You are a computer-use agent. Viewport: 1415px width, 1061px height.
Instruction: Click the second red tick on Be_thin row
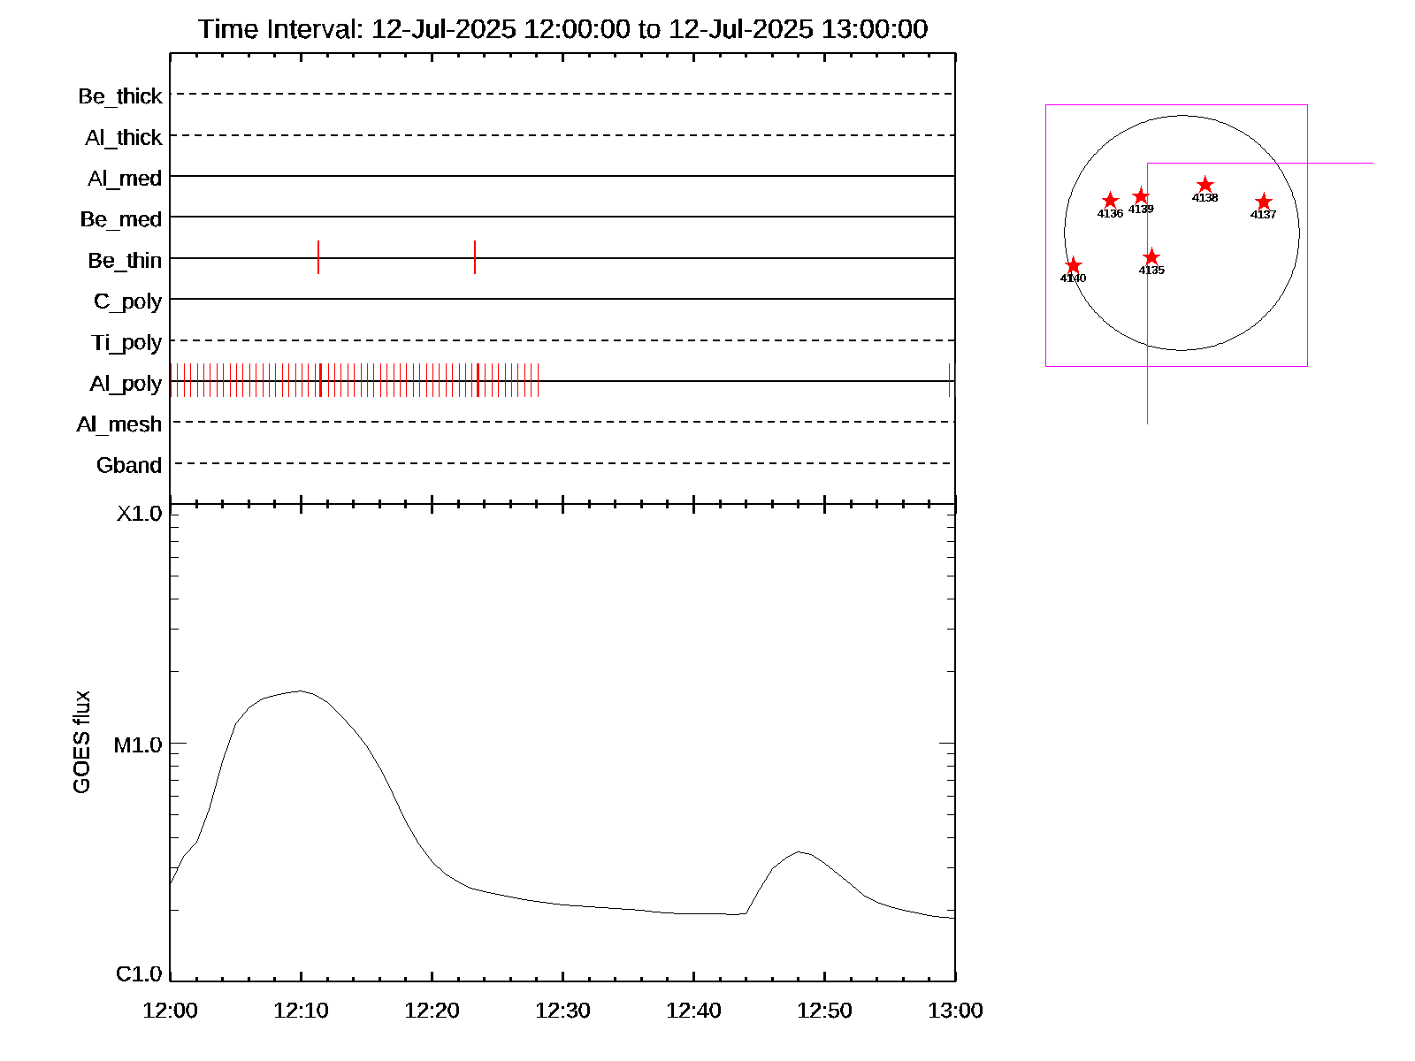(x=475, y=257)
